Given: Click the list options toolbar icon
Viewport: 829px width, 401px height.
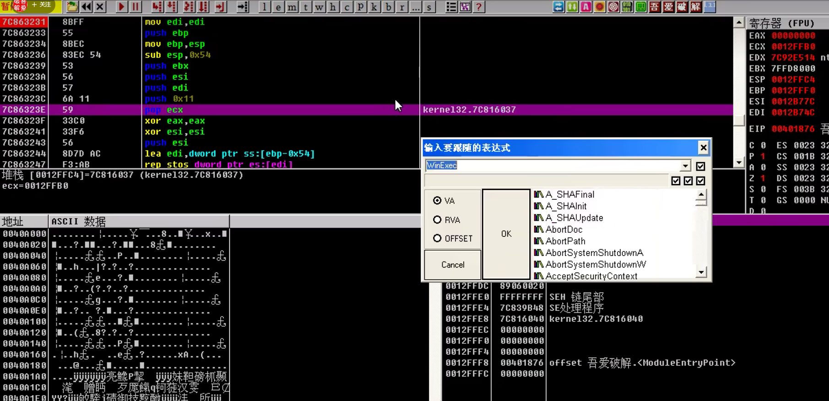Looking at the screenshot, I should pyautogui.click(x=451, y=7).
